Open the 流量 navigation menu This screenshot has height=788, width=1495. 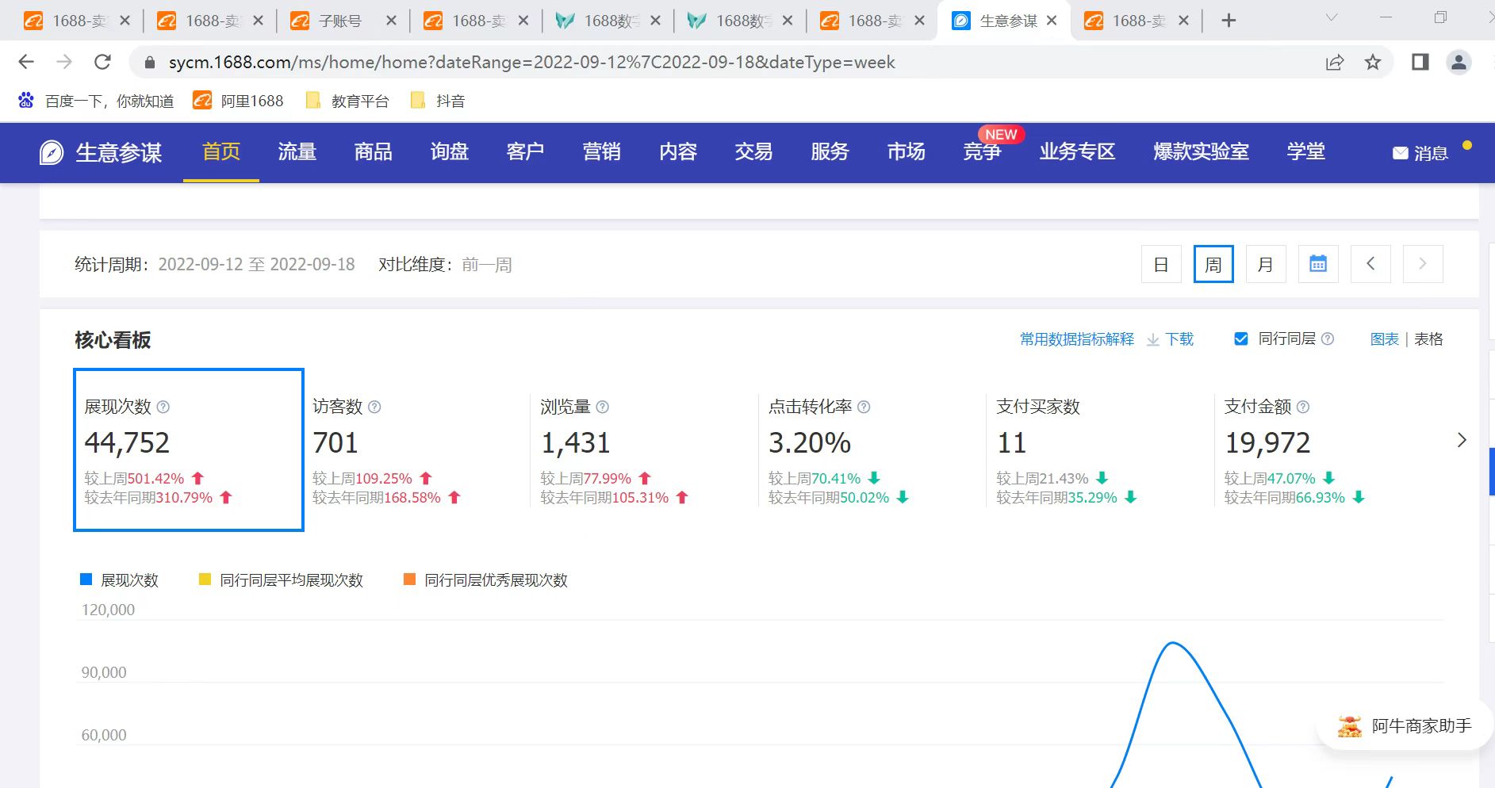tap(297, 151)
